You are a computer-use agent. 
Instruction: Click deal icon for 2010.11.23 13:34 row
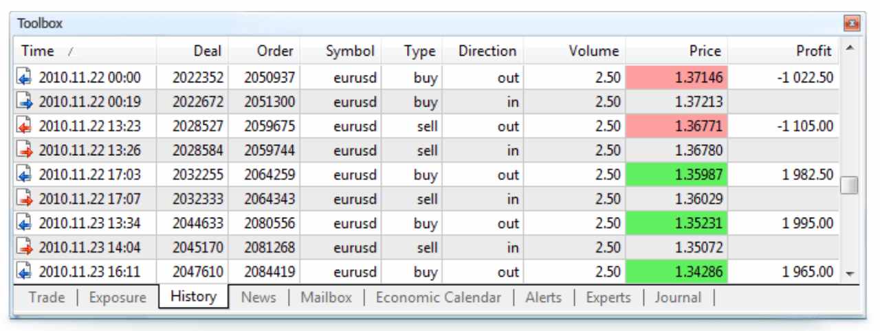point(23,223)
